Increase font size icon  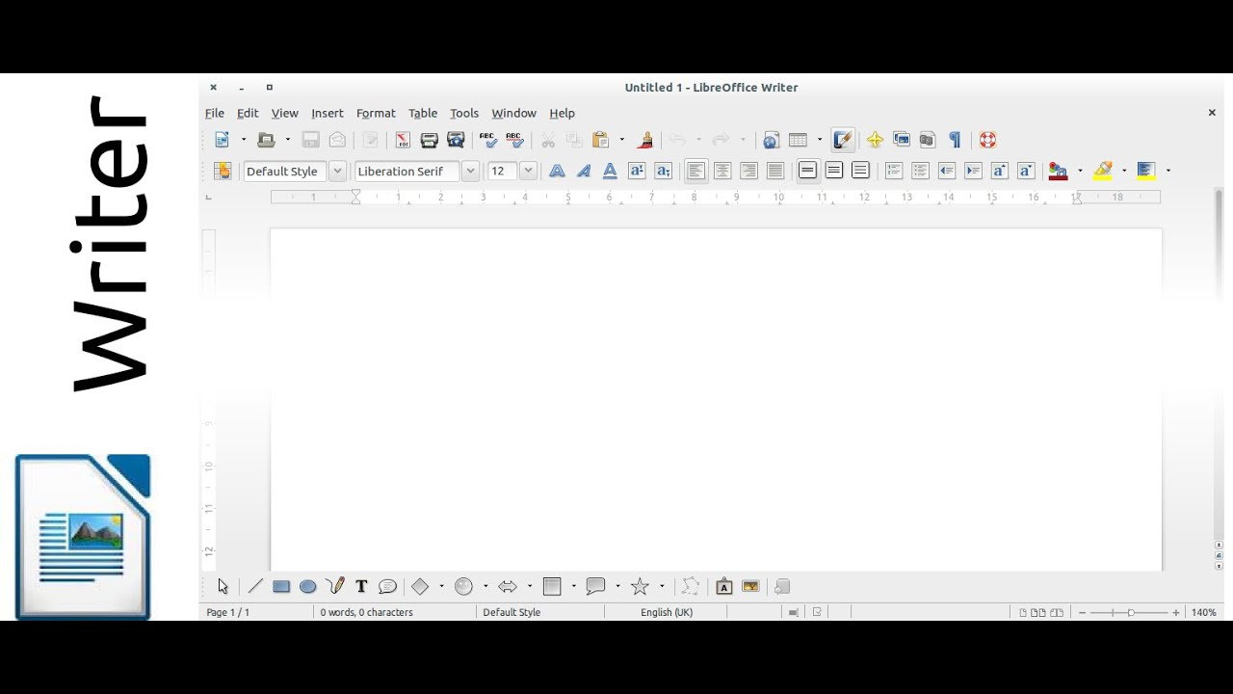click(x=1000, y=171)
